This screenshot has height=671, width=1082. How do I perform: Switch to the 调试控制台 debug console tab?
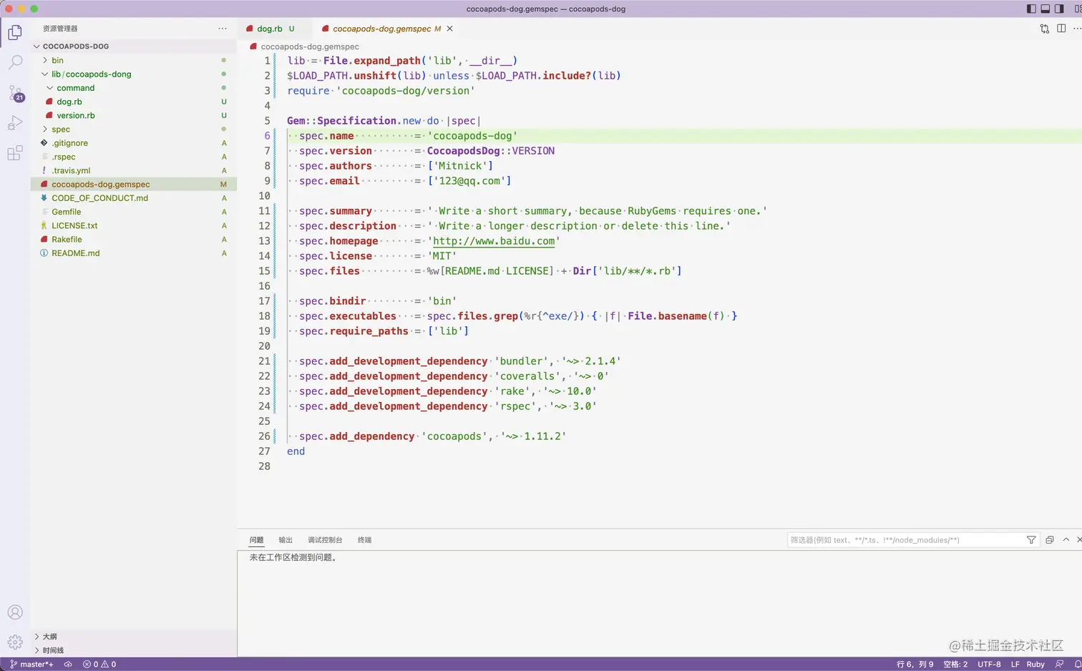[325, 540]
